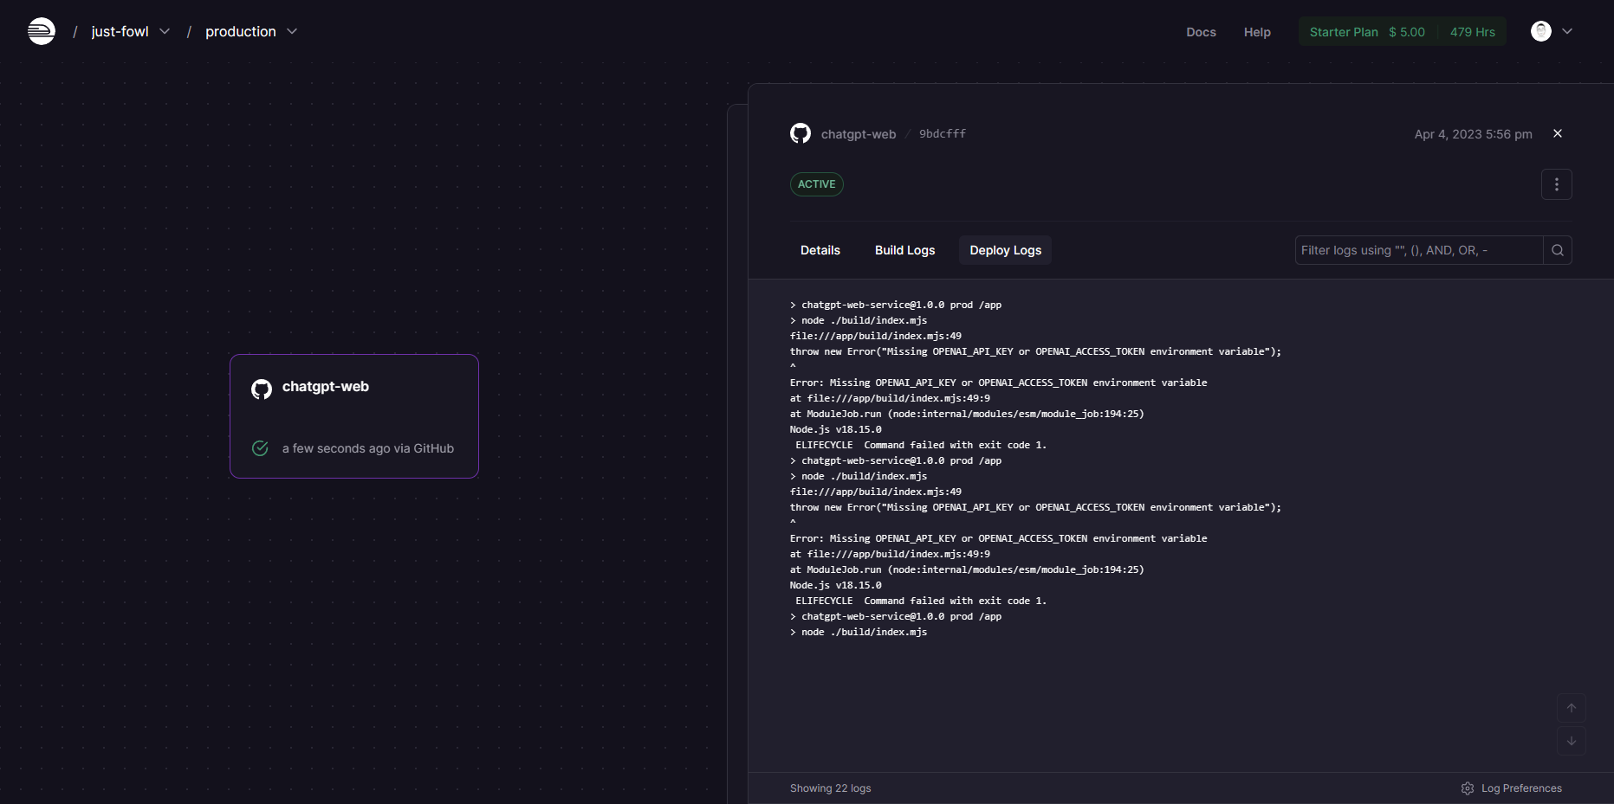Expand the account menu chevron
The height and width of the screenshot is (804, 1614).
point(1567,31)
